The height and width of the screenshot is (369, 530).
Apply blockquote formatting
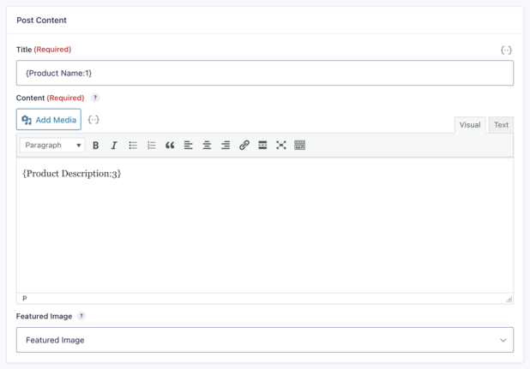point(170,146)
